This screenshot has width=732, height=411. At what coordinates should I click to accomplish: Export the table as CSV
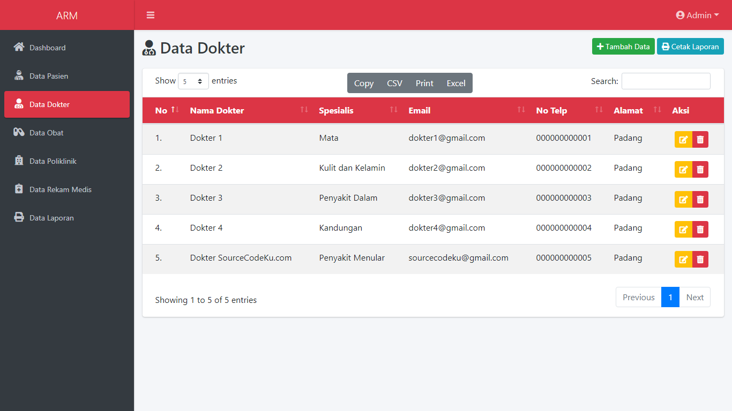pos(394,83)
